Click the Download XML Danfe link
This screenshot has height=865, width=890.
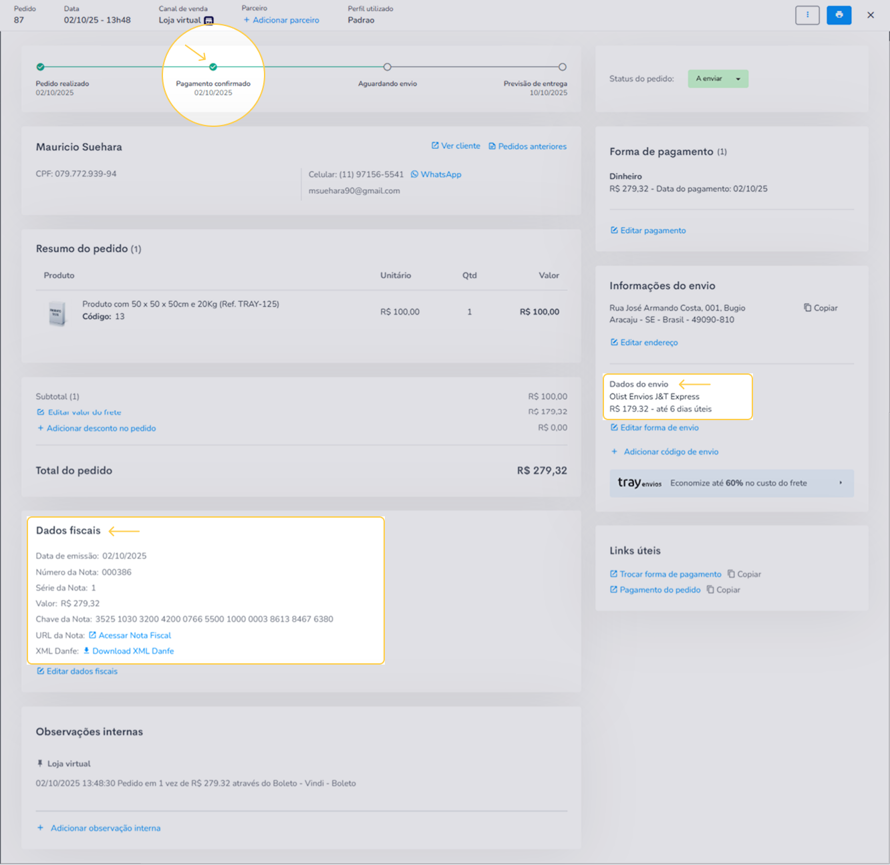132,651
